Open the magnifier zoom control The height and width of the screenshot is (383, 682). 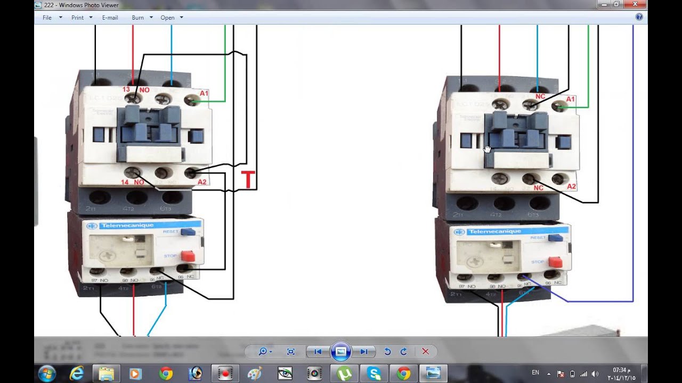(x=265, y=352)
